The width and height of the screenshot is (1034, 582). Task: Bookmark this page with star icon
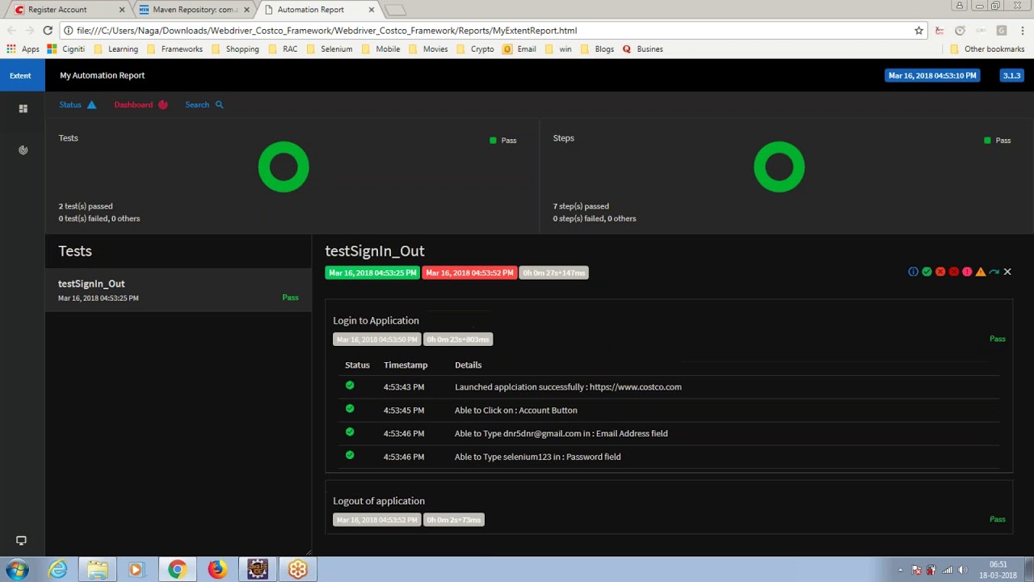tap(918, 30)
